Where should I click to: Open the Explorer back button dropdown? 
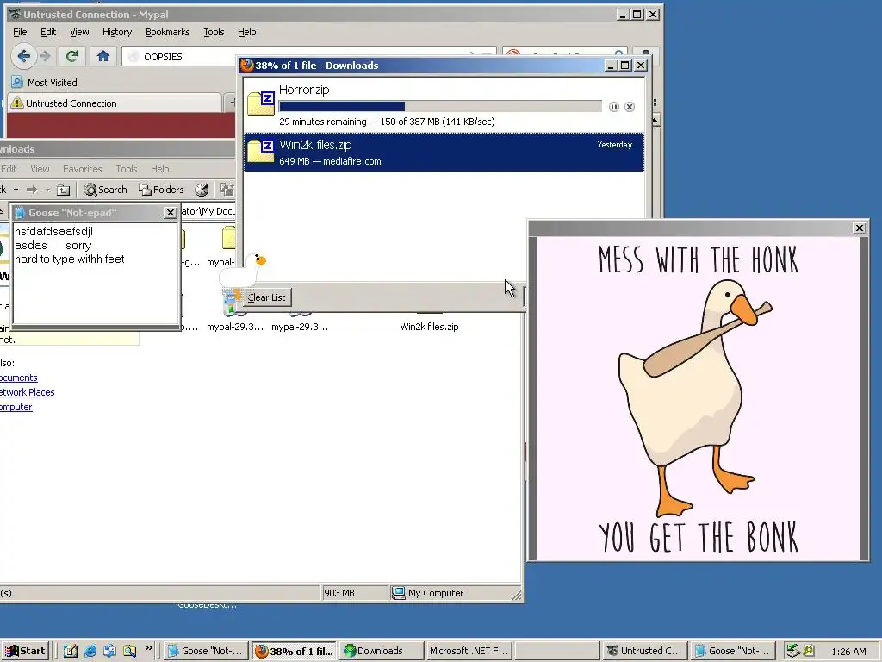[x=16, y=190]
